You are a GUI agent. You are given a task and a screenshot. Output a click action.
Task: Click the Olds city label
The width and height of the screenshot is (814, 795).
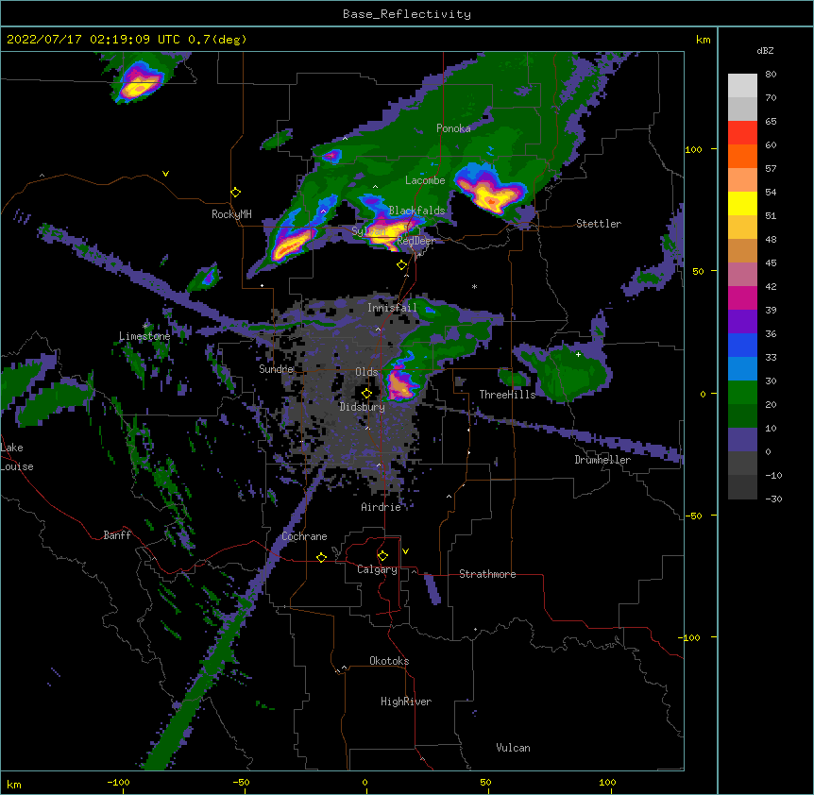click(366, 372)
